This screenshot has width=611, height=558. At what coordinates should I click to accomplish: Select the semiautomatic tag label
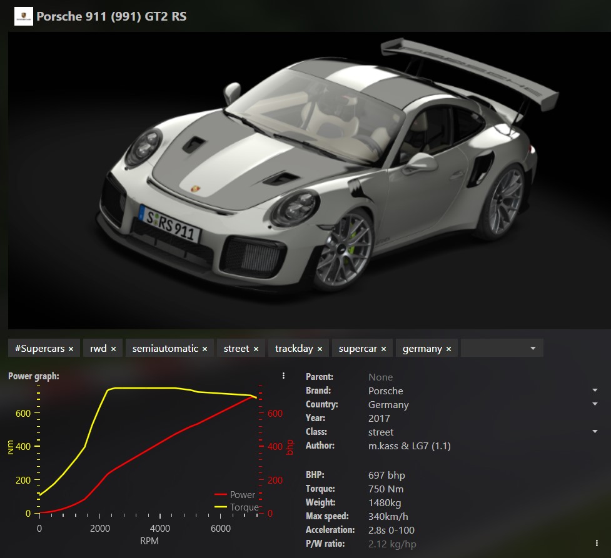pos(165,348)
